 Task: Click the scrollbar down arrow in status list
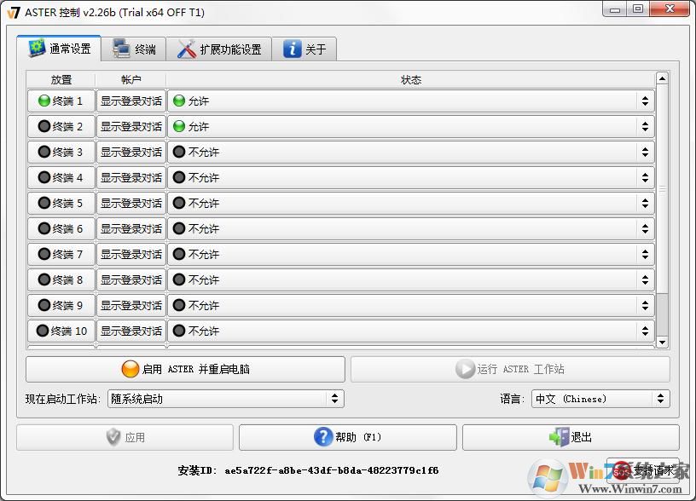(x=663, y=343)
